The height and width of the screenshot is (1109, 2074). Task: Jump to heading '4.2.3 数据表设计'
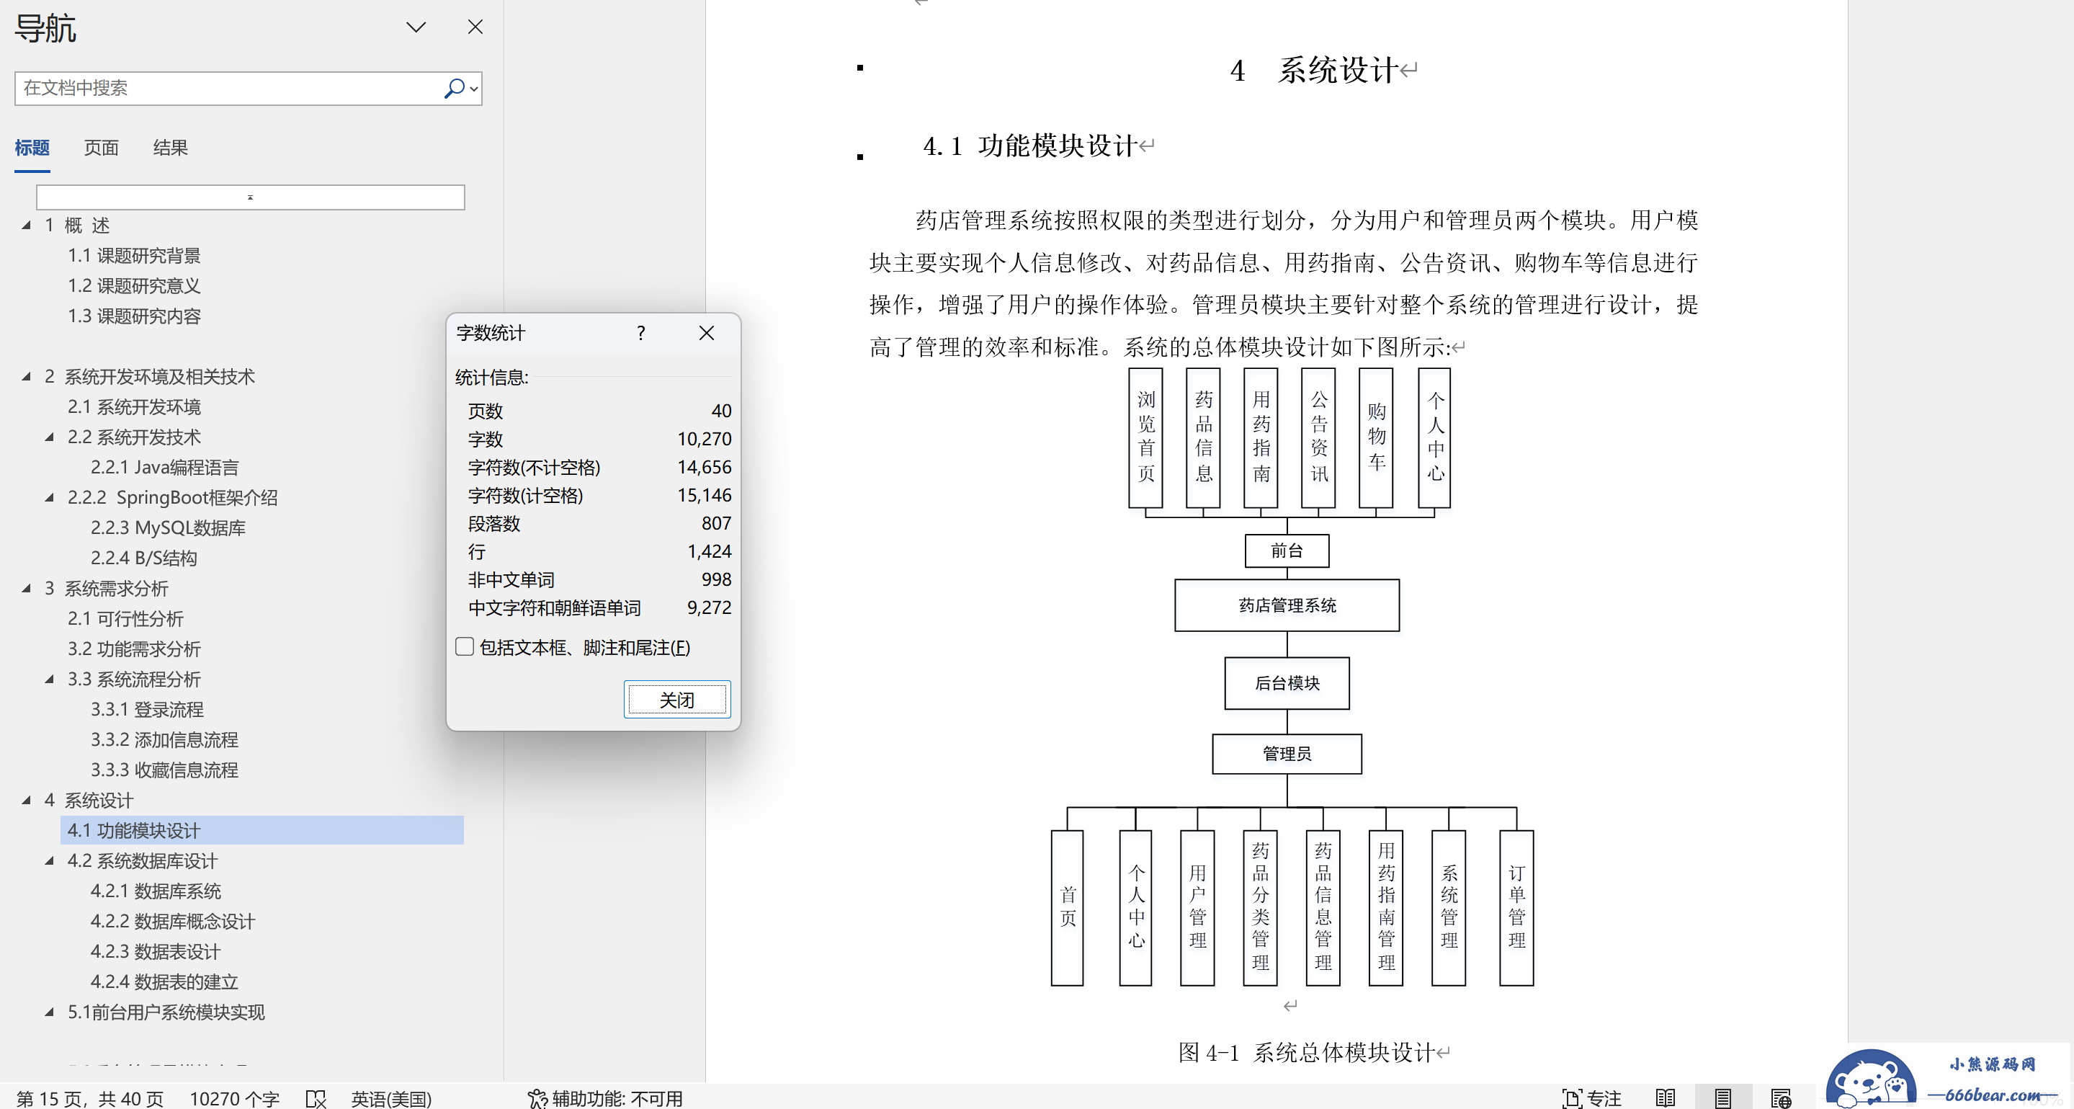[x=155, y=951]
